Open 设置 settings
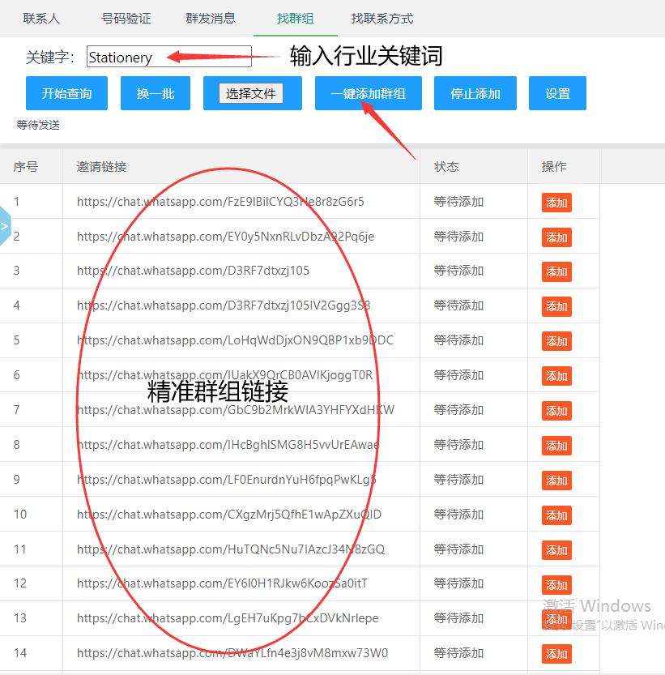 (x=557, y=93)
